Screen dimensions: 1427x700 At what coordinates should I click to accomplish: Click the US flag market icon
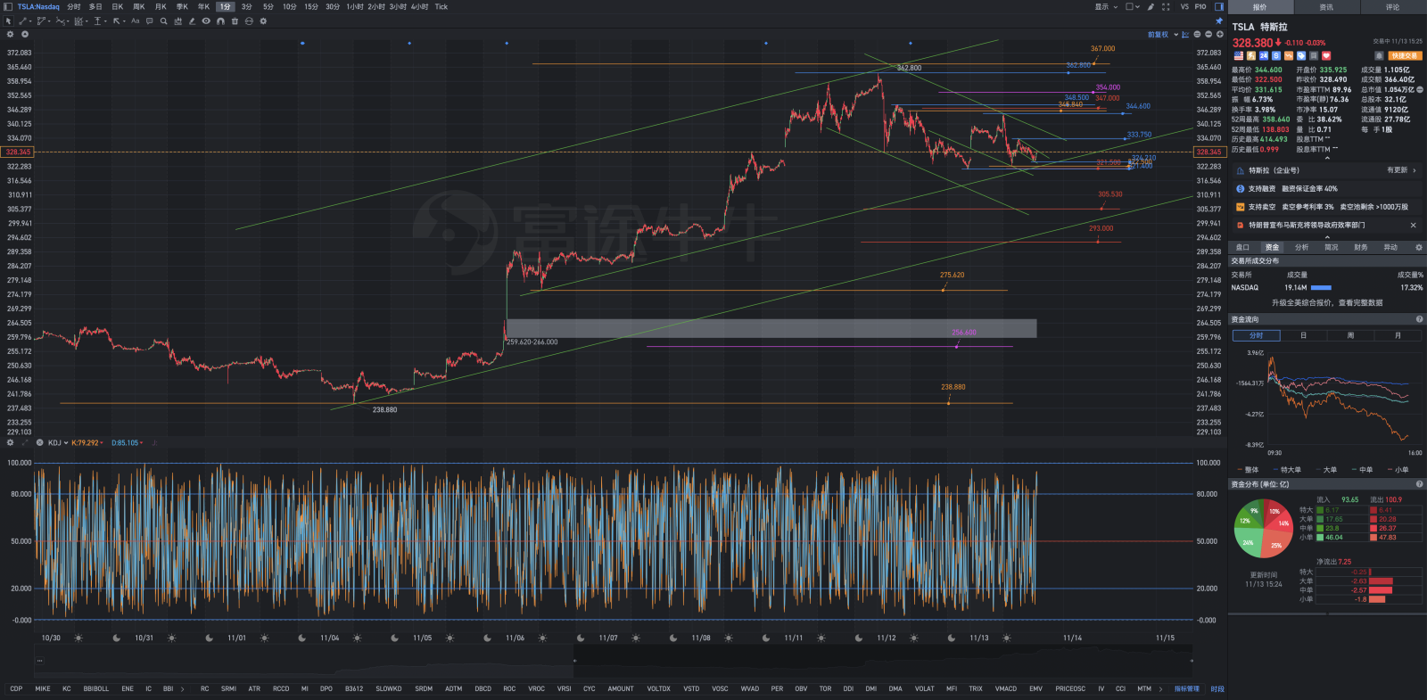pyautogui.click(x=1239, y=55)
